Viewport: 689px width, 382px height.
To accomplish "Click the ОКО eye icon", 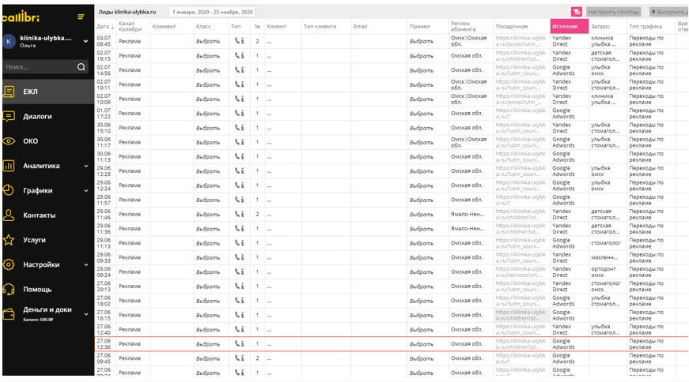I will point(9,140).
